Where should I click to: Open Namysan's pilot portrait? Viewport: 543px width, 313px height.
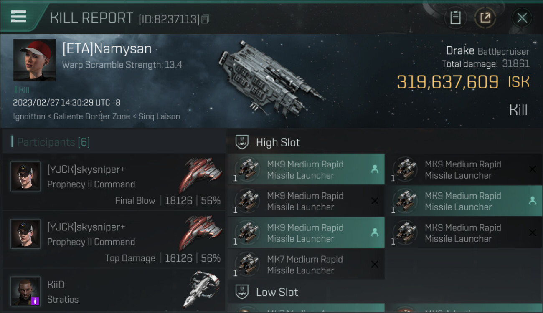click(x=34, y=60)
